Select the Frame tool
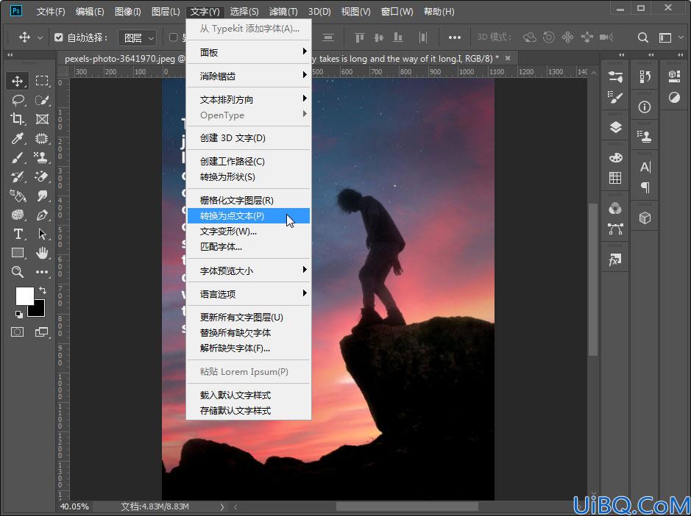Screen dimensions: 691x516 [x=42, y=119]
